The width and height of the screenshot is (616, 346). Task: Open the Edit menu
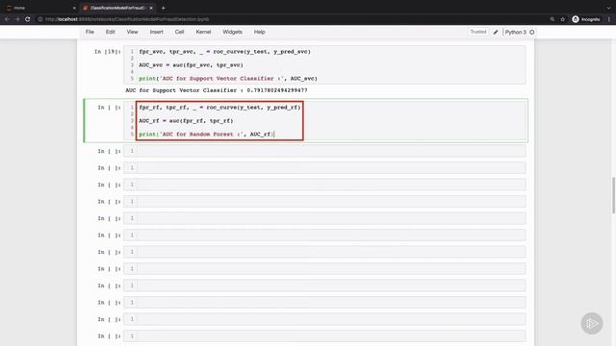click(110, 32)
